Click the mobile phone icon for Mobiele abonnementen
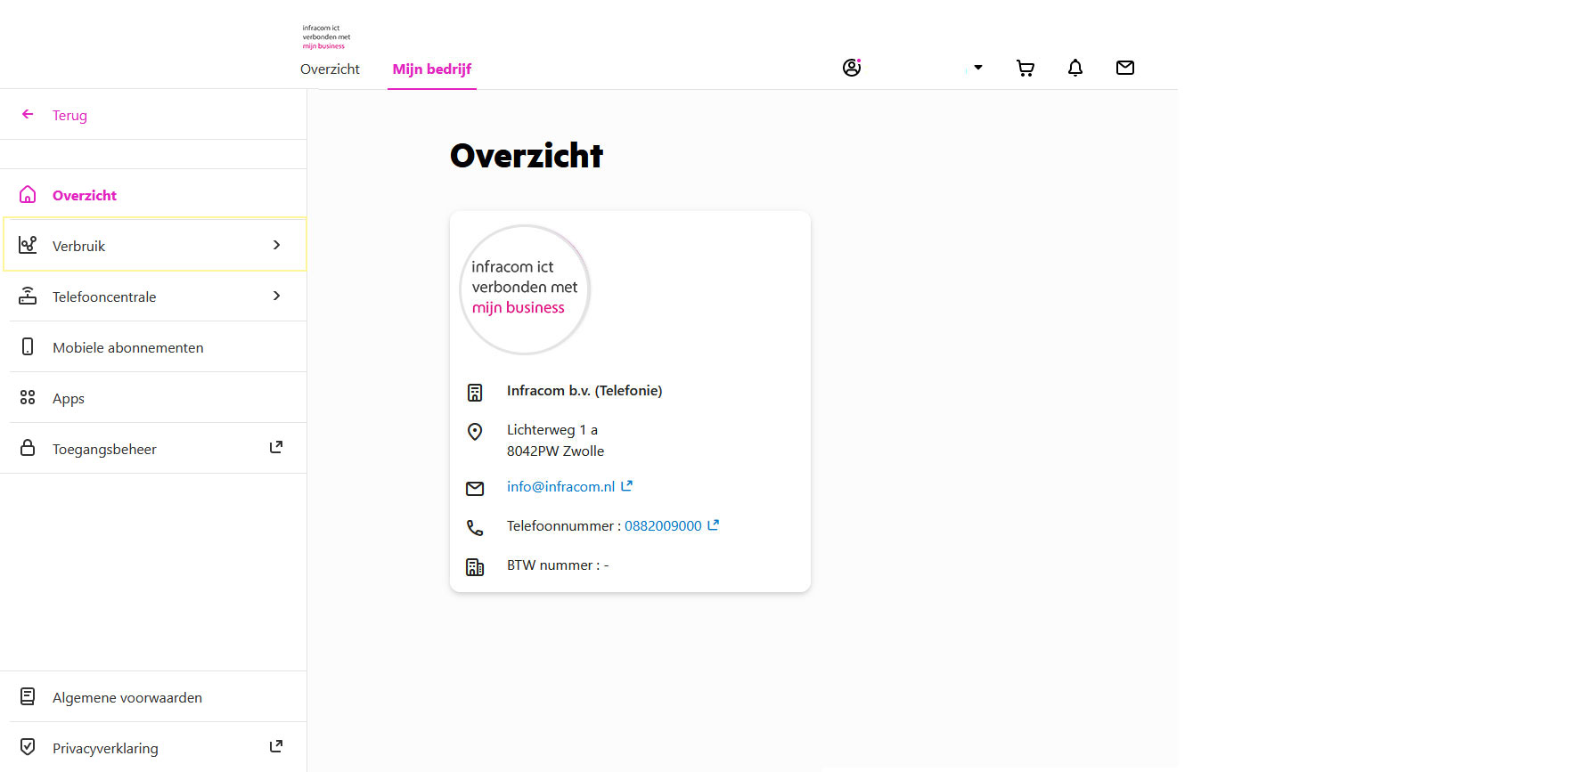 28,346
